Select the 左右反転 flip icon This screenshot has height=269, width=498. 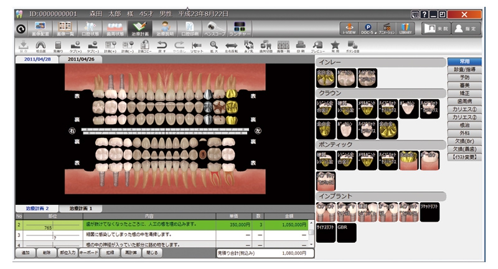point(231,45)
